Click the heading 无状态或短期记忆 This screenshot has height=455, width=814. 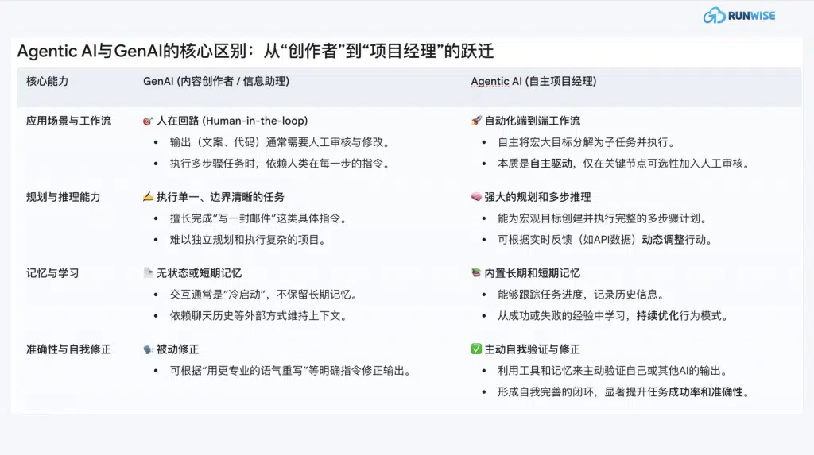point(200,273)
